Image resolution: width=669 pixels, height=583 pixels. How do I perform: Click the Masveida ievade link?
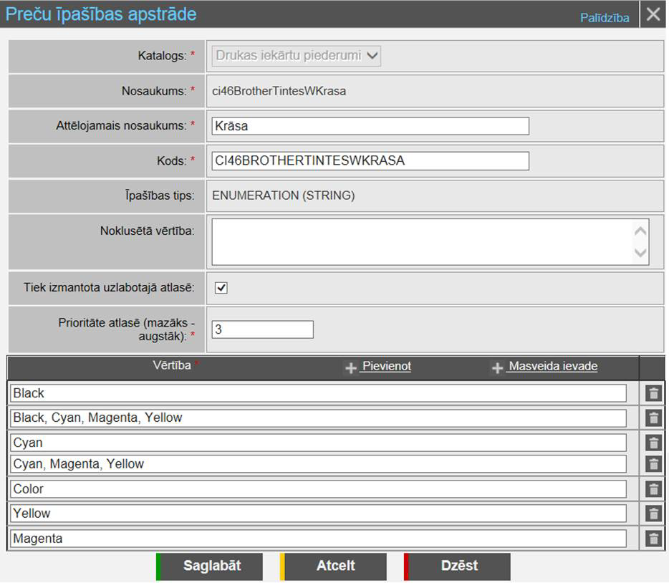coord(552,366)
